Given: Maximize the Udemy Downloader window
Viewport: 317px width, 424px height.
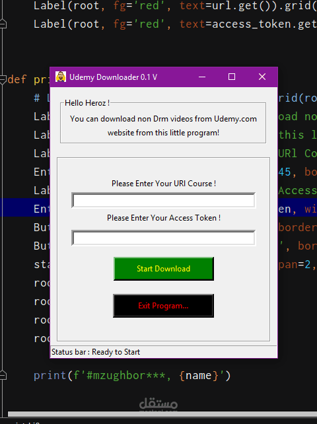Looking at the screenshot, I should [232, 77].
